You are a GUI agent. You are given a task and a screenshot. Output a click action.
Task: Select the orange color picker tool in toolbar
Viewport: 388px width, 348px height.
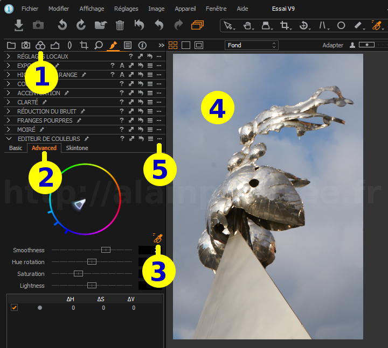pos(376,25)
